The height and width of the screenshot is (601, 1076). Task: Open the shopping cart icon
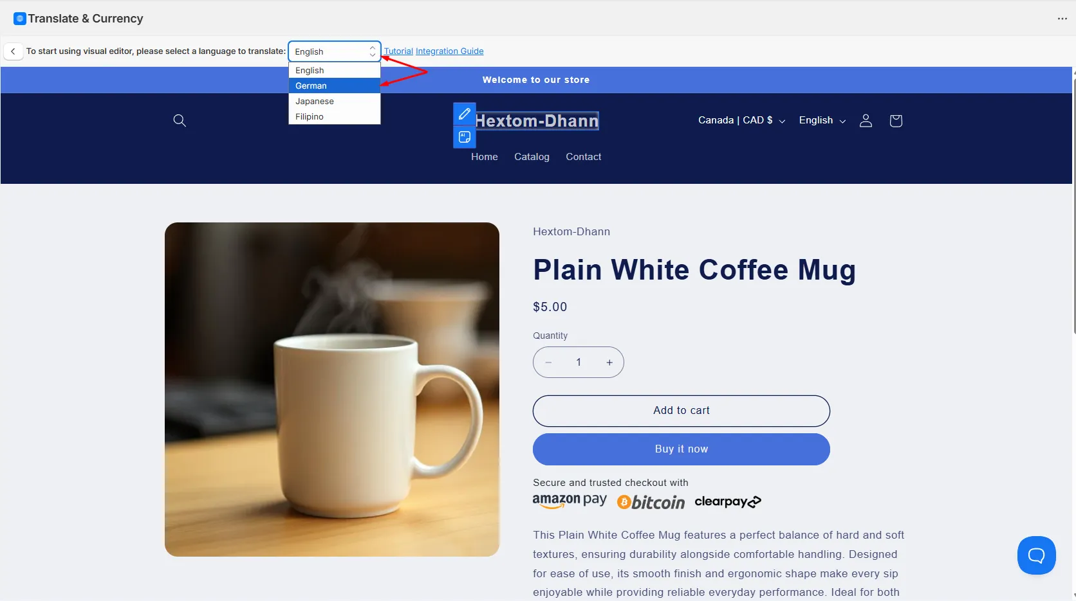coord(896,120)
